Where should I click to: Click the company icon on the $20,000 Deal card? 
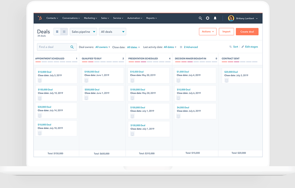(x=226, y=80)
